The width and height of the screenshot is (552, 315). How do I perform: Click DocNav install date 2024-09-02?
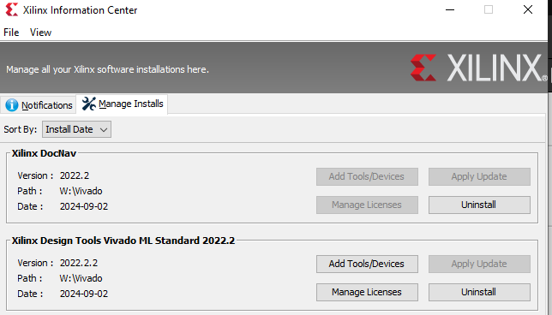point(84,206)
